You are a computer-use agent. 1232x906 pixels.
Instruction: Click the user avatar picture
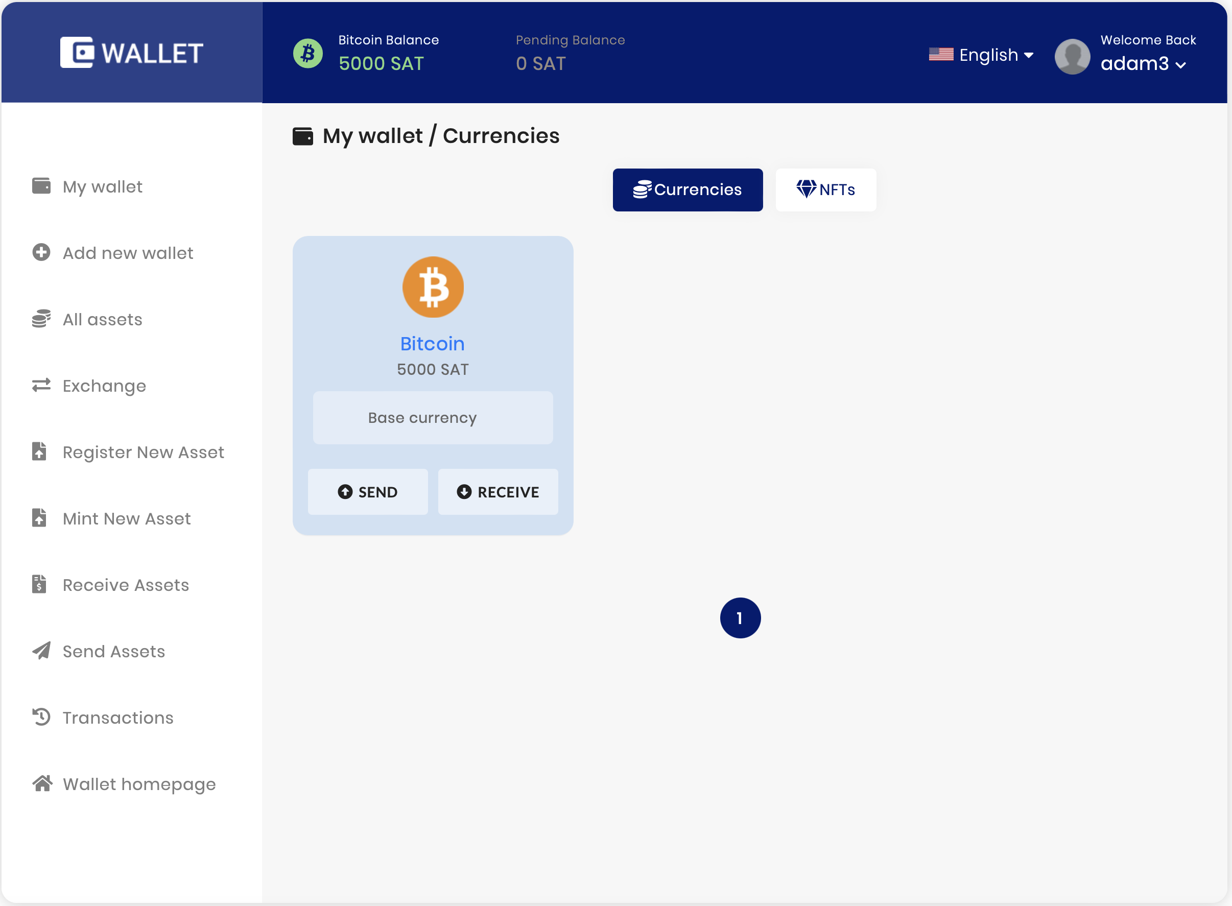click(1072, 56)
